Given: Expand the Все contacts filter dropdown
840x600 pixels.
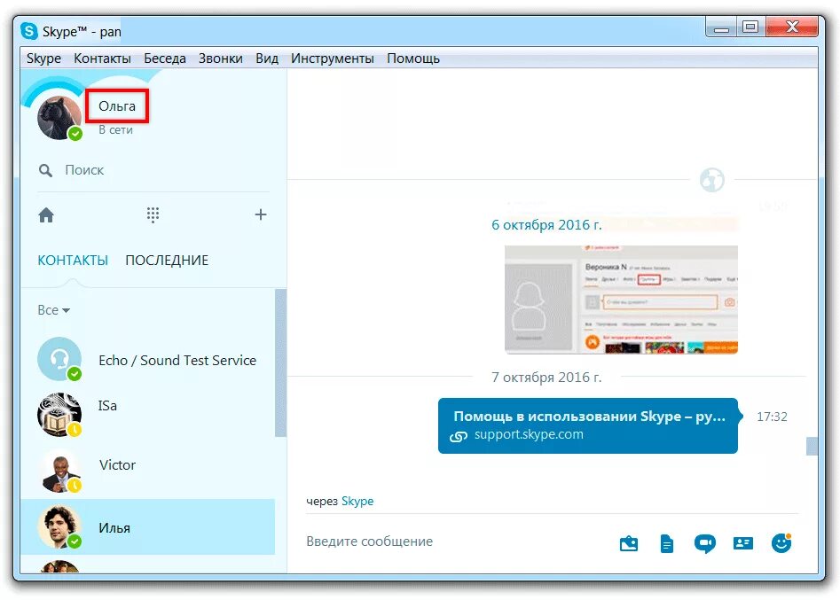Looking at the screenshot, I should pos(53,310).
